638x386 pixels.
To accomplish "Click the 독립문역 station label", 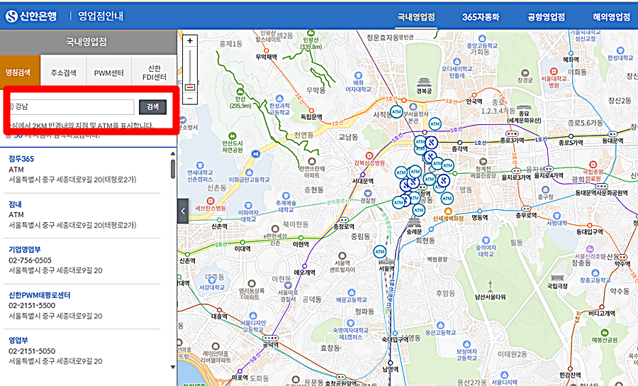I will (x=311, y=117).
